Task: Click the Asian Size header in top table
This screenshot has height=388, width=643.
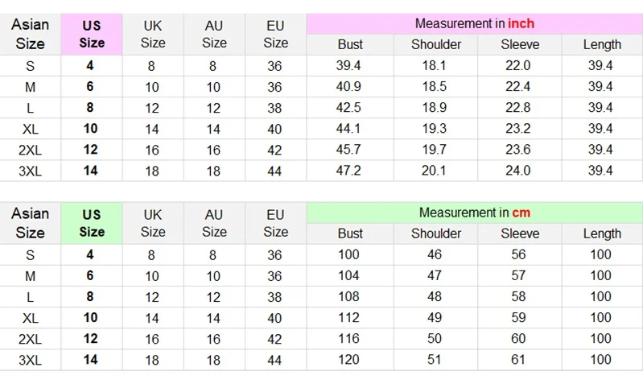Action: 31,34
